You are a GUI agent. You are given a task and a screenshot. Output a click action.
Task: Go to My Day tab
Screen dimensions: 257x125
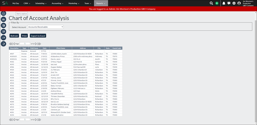(x=16, y=3)
